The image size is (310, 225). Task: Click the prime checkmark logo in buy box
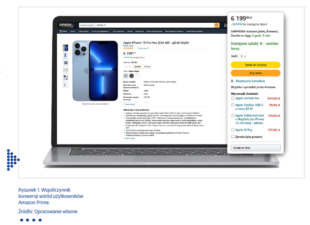(x=236, y=24)
